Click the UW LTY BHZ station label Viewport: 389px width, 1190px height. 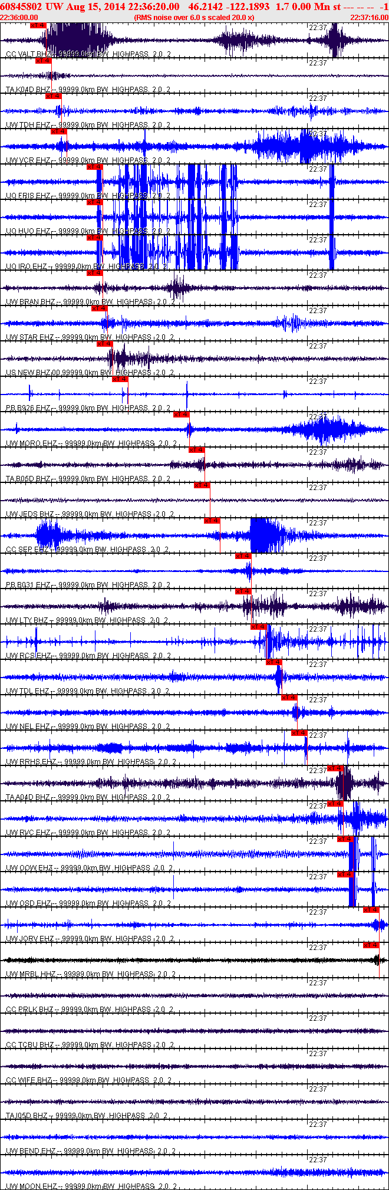27,620
